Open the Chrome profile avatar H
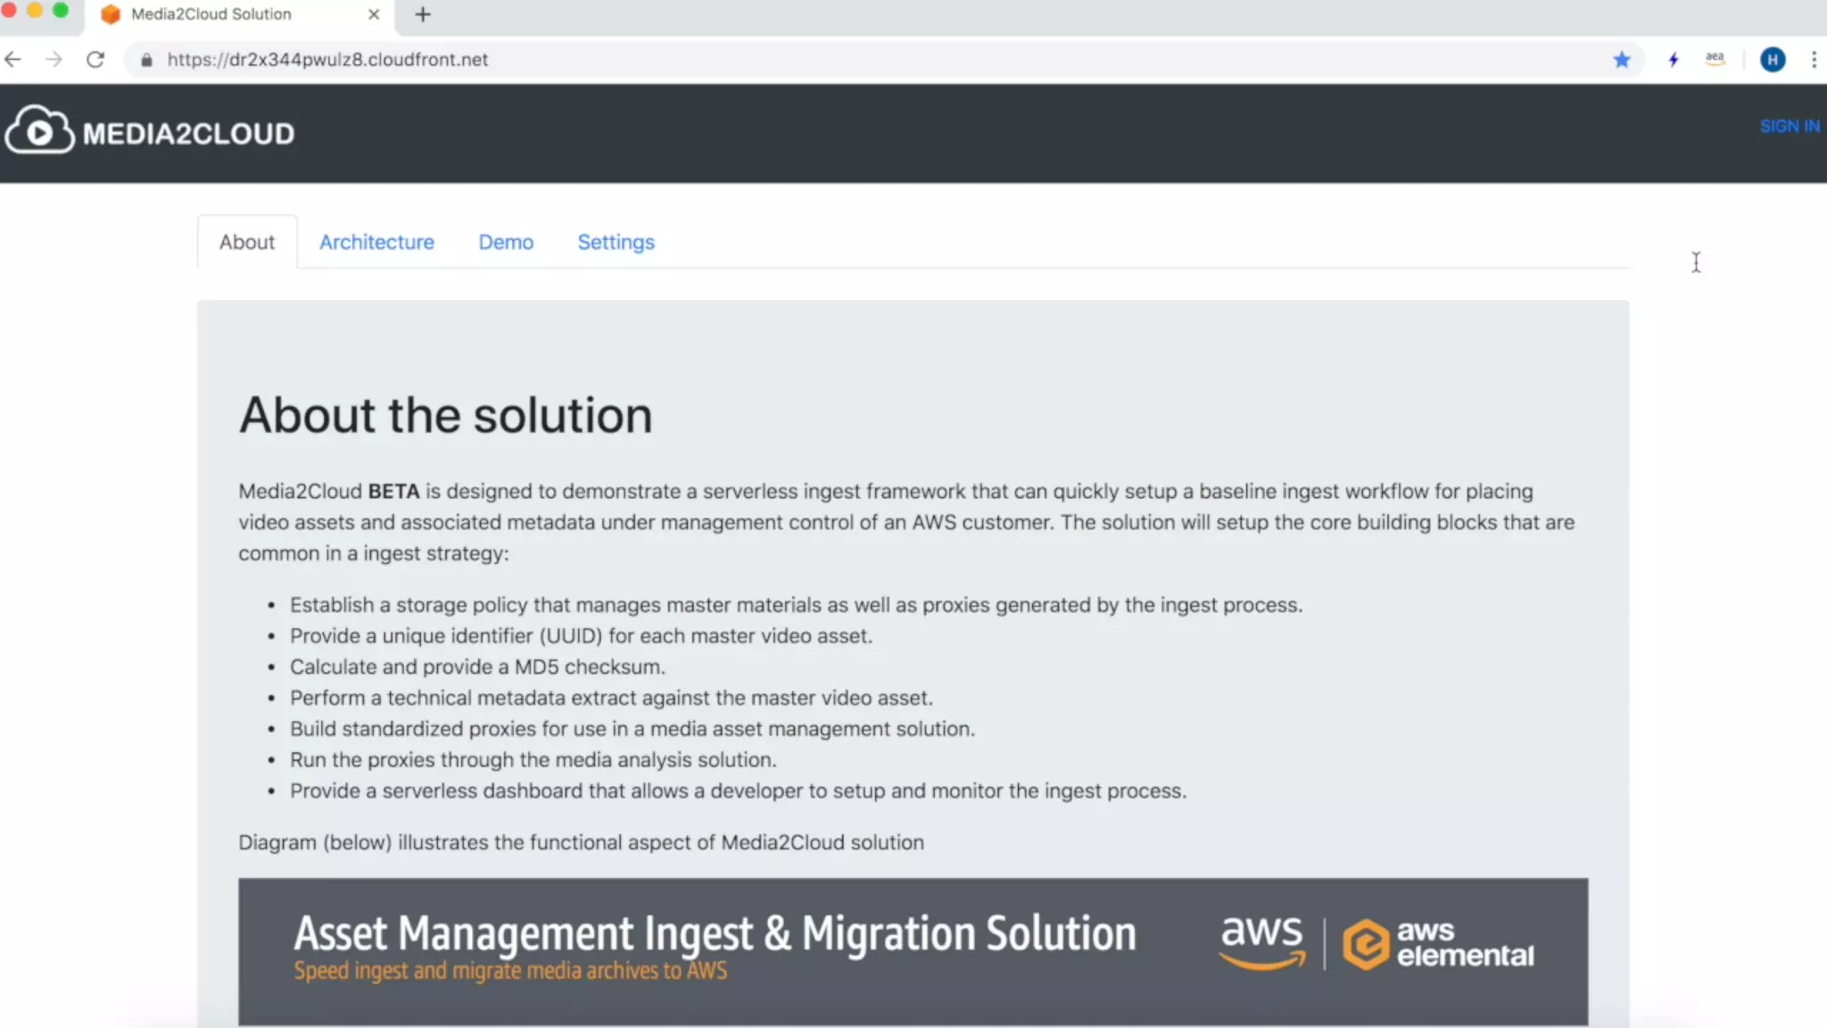The width and height of the screenshot is (1827, 1028). [1773, 60]
